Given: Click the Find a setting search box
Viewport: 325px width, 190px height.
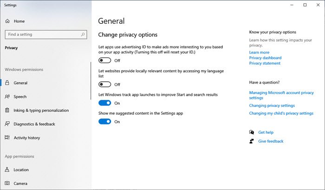Looking at the screenshot, I should 42,34.
